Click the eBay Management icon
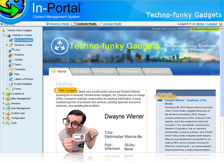Image resolution: width=224 pixels, height=164 pixels. click(x=8, y=98)
